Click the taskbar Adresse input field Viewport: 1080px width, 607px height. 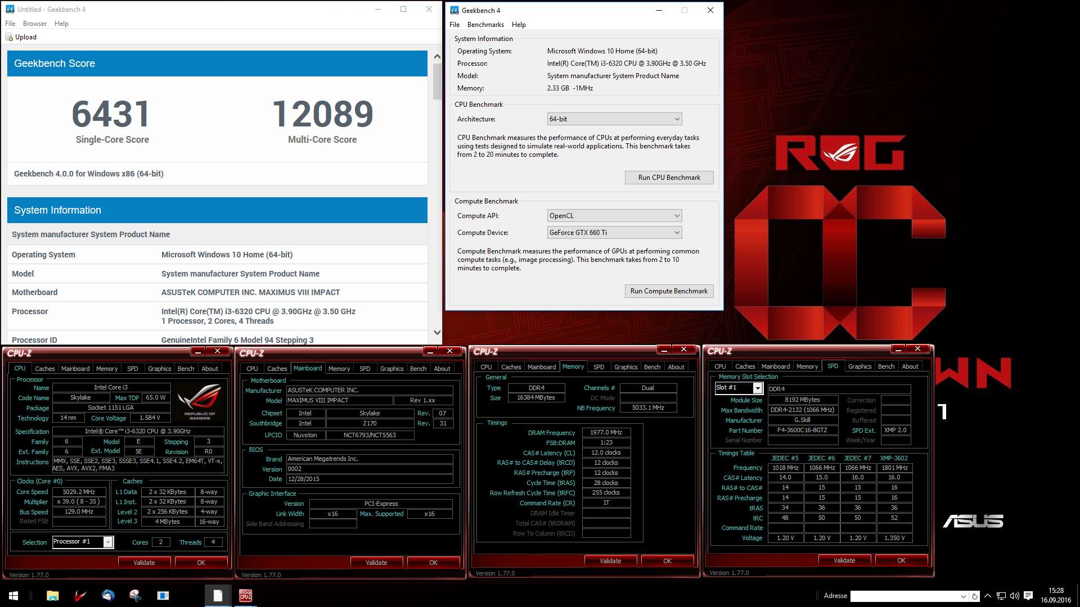[x=904, y=596]
